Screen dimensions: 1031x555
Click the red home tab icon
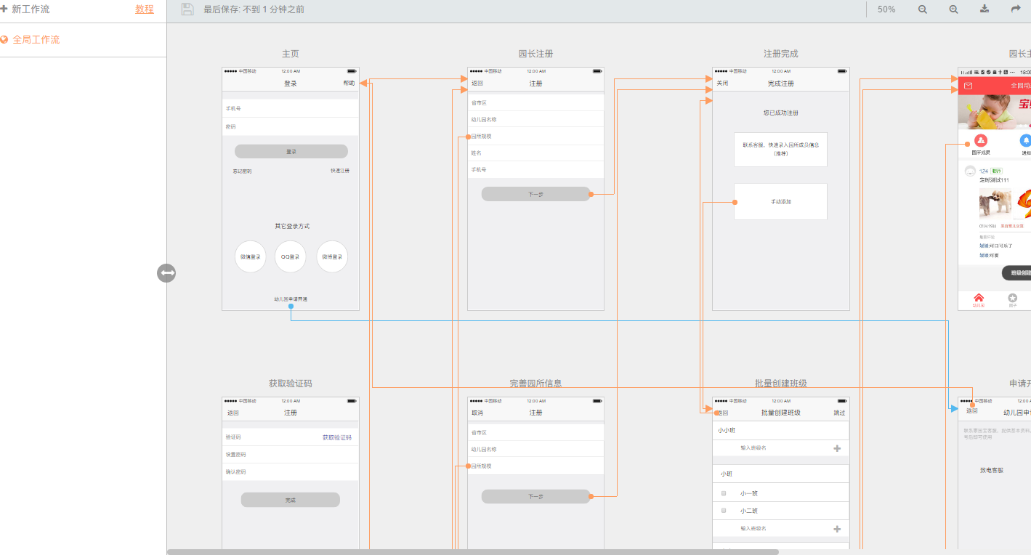(x=979, y=298)
